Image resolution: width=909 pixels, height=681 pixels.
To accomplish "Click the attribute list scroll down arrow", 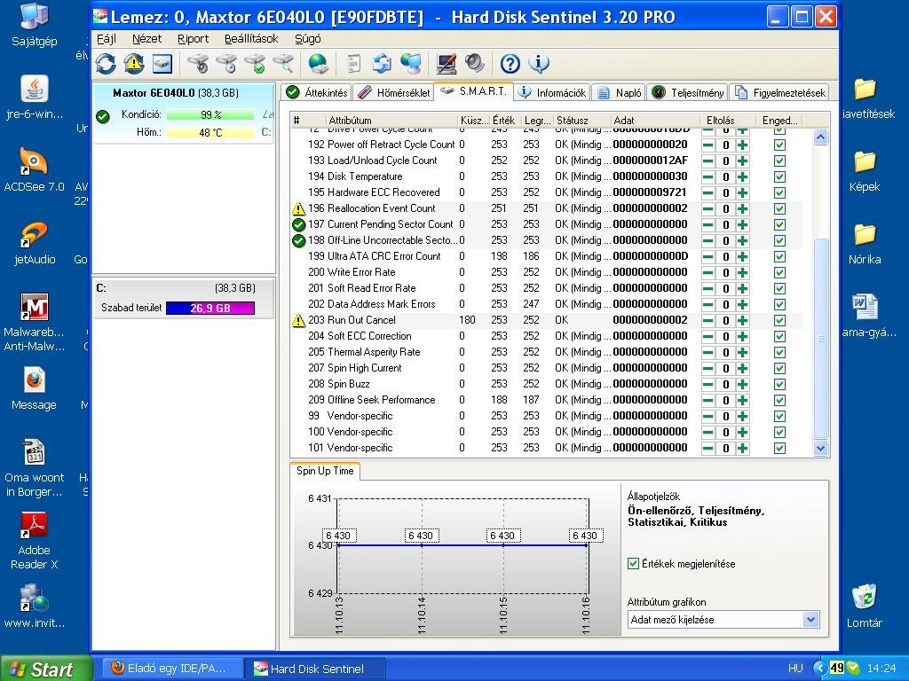I will [820, 448].
